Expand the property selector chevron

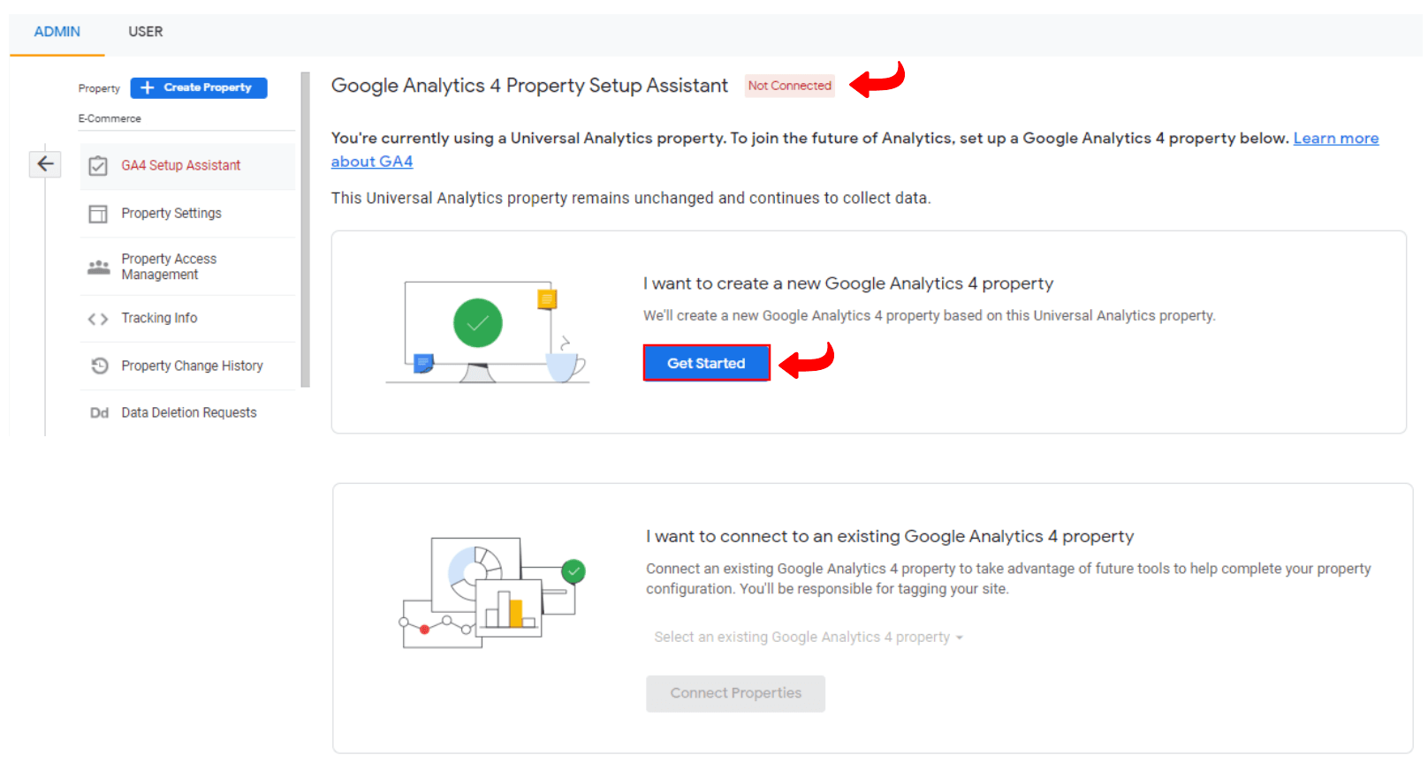[961, 637]
